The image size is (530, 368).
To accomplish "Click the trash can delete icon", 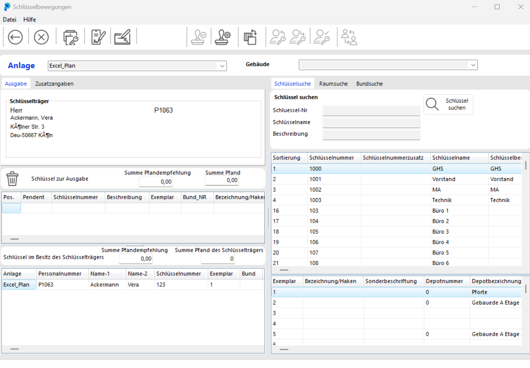I will [x=12, y=179].
